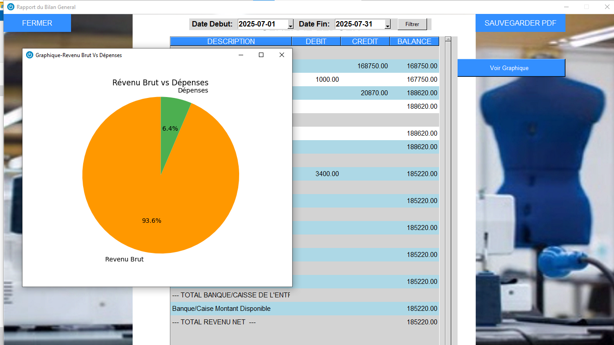The height and width of the screenshot is (345, 614).
Task: Select the BALANCE column header
Action: point(414,41)
